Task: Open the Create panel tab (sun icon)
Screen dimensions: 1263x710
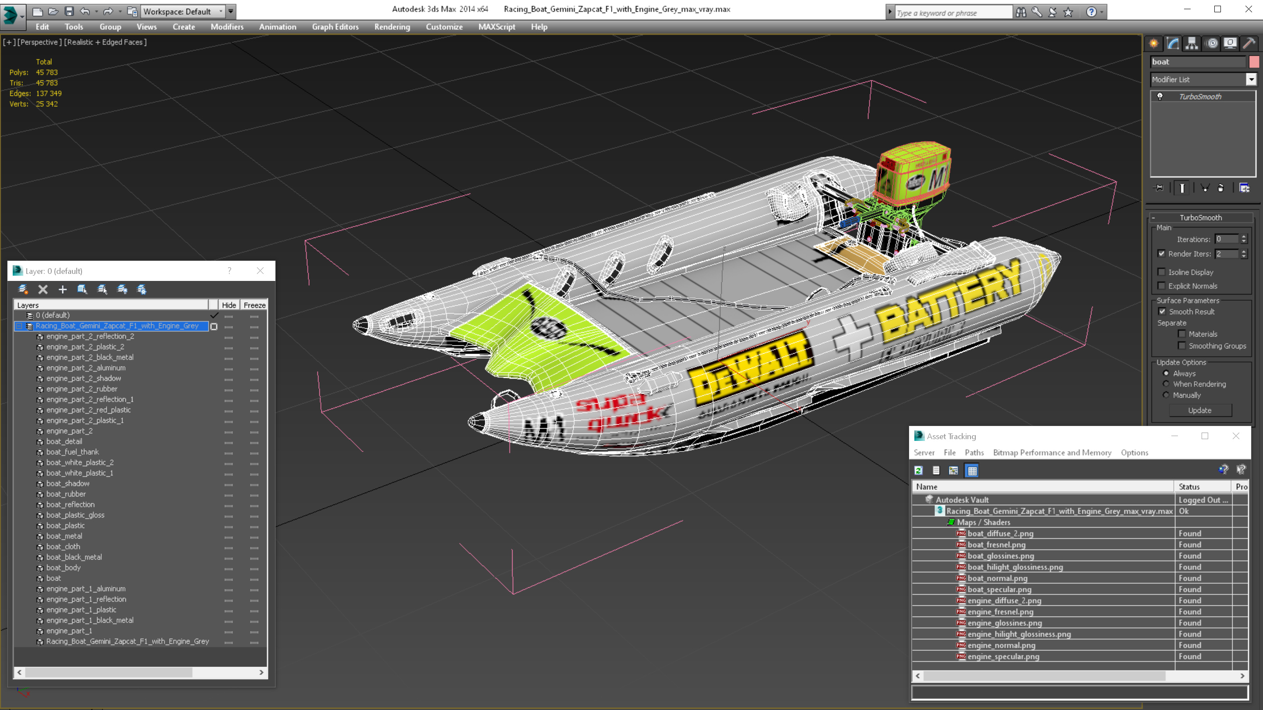Action: 1154,44
